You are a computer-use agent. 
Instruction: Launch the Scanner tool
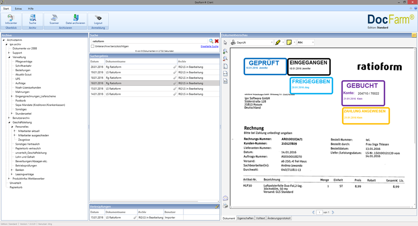(x=54, y=19)
